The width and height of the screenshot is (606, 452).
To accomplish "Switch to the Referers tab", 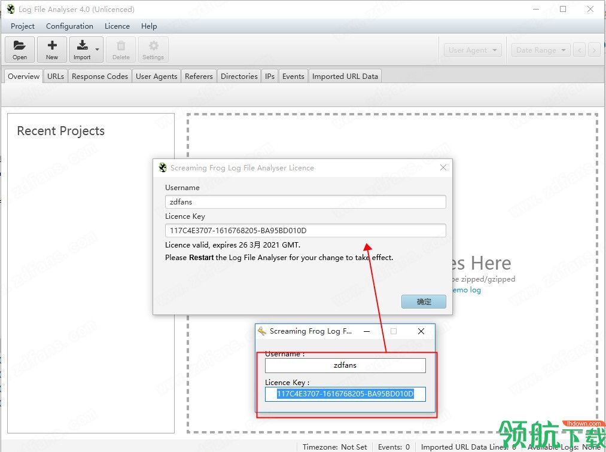I will click(x=199, y=76).
